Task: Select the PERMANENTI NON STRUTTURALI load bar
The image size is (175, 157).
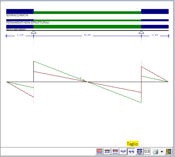Action: (87, 20)
